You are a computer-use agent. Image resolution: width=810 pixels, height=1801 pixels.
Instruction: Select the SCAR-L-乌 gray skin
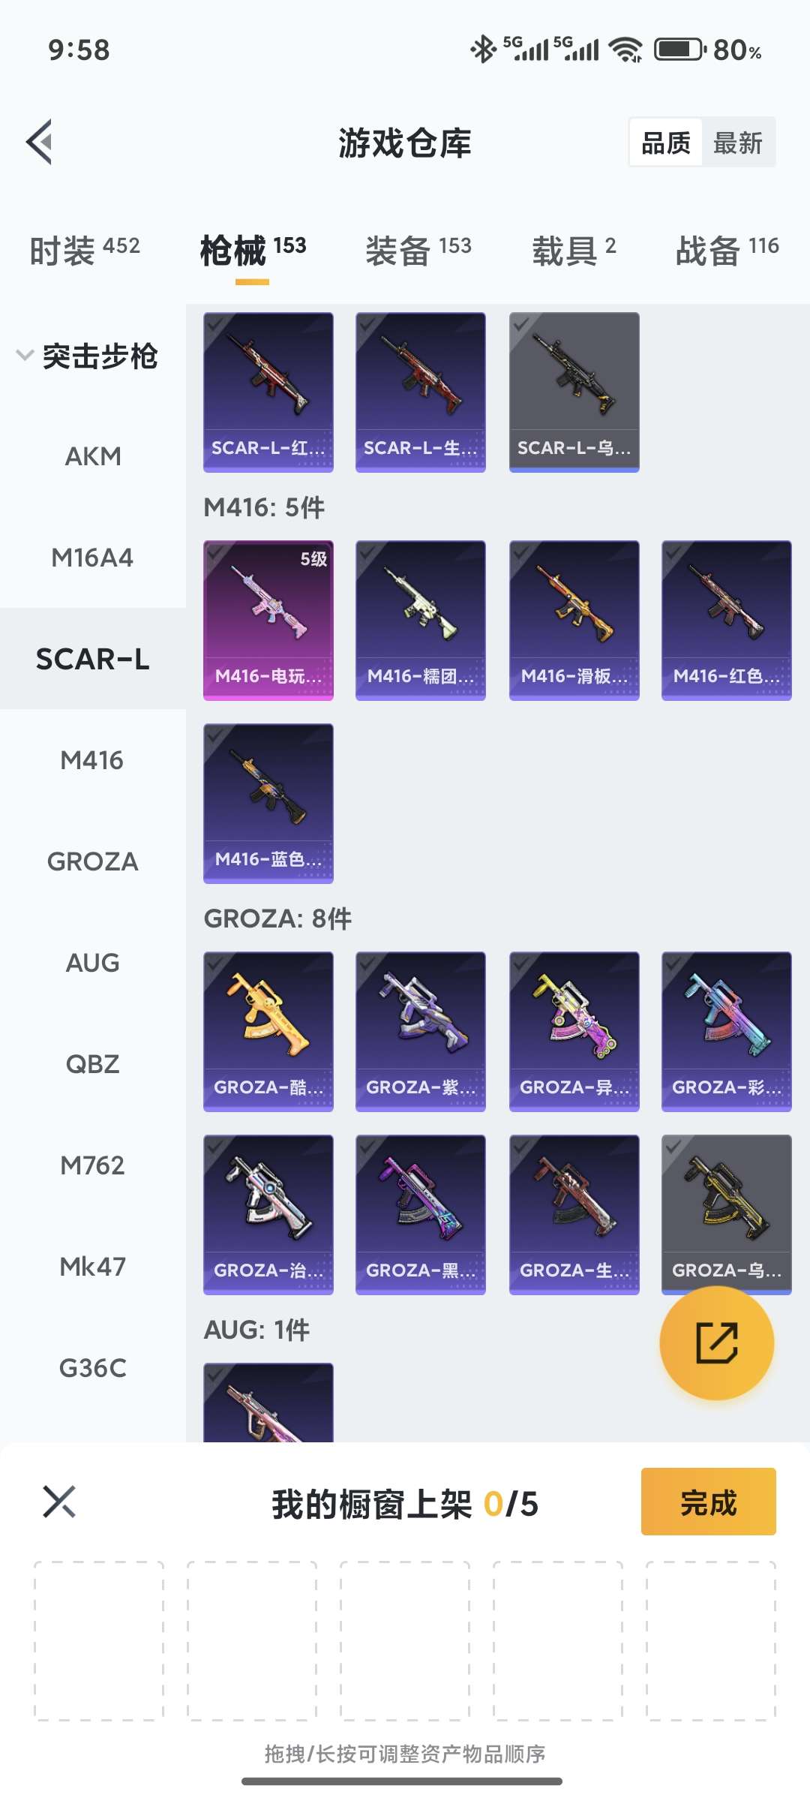point(574,392)
